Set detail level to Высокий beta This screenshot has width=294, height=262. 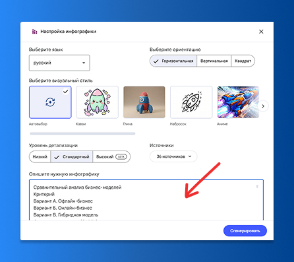coord(111,157)
